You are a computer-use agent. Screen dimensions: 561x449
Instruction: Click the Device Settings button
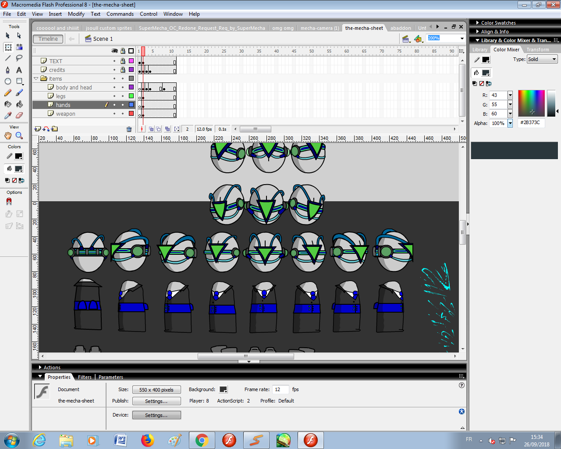156,415
